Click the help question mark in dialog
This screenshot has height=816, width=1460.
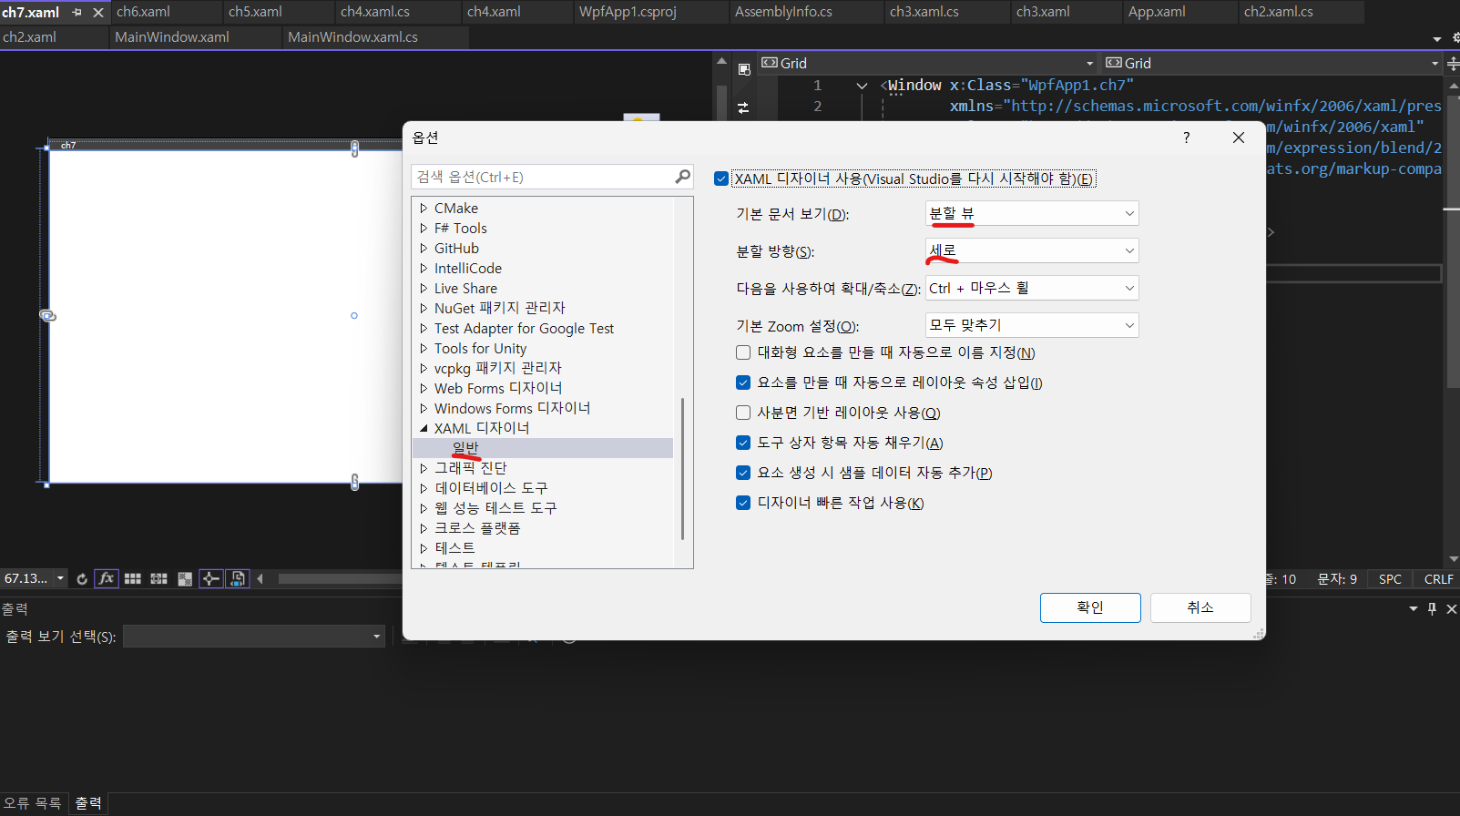click(x=1186, y=138)
